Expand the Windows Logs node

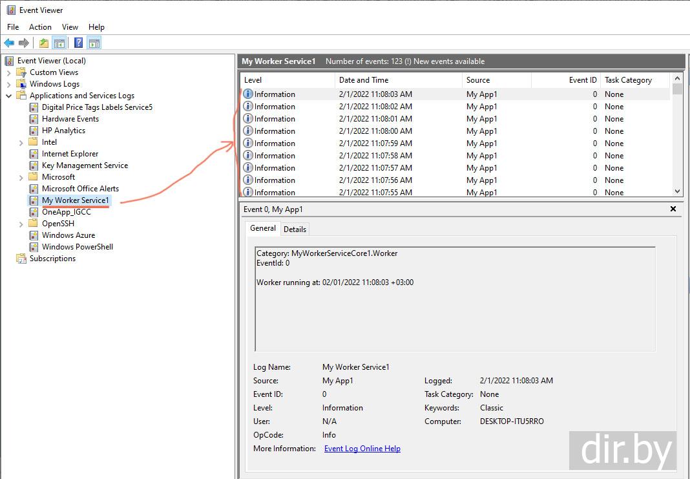click(x=9, y=84)
